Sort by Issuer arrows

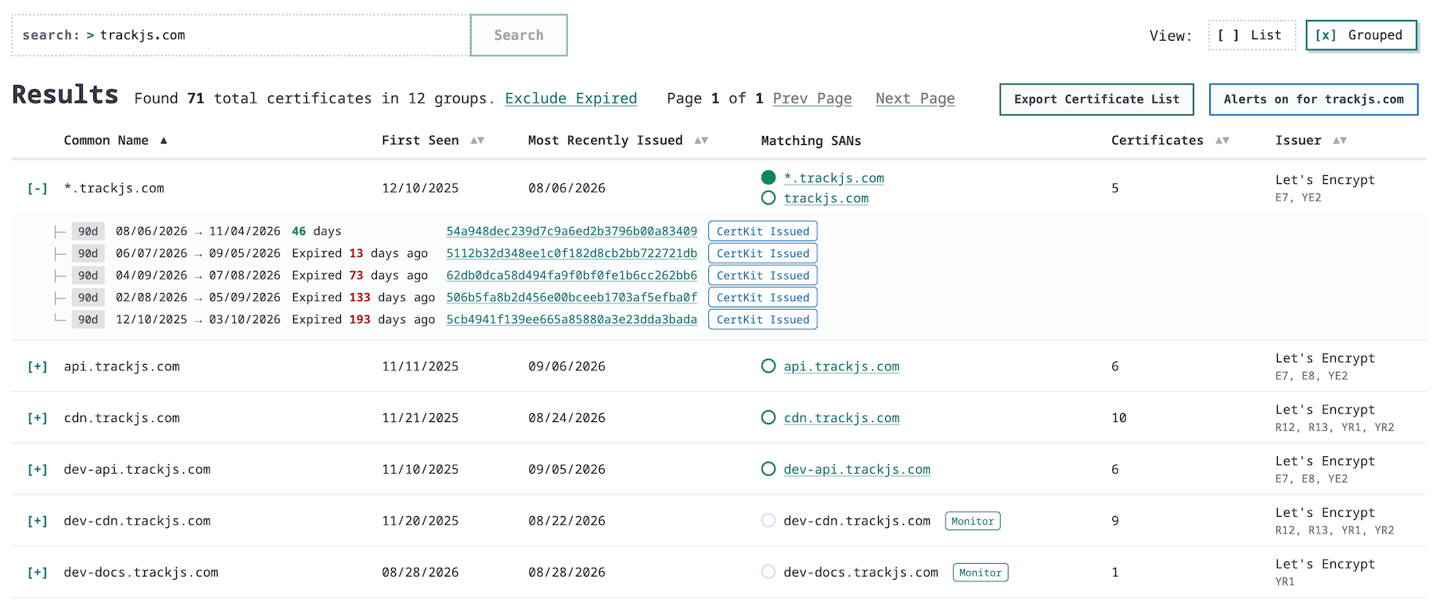1340,141
